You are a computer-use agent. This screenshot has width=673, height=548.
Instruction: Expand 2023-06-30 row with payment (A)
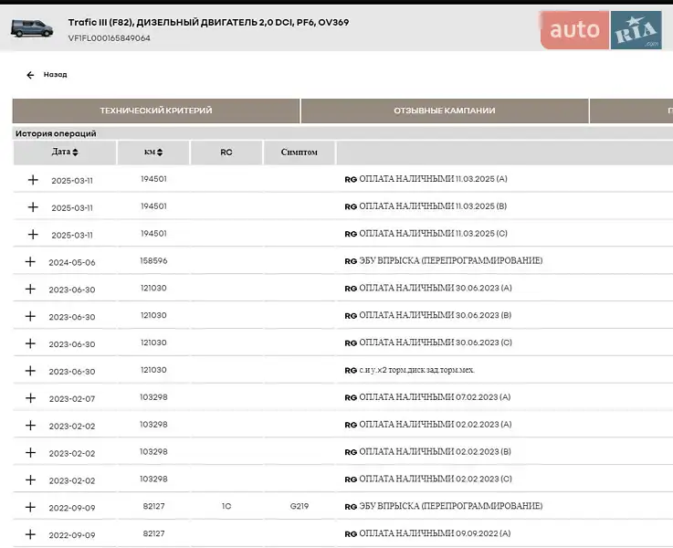point(30,289)
